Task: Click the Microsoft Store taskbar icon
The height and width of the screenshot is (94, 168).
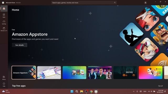Action: (96, 91)
